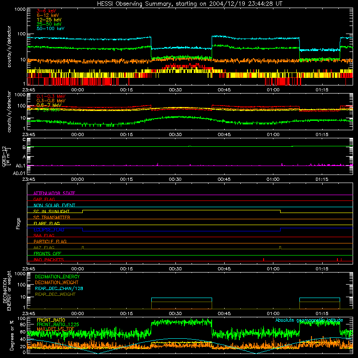Pick the FLARE_FLAG label
Viewport: 358px width, 358px height.
tap(47, 223)
